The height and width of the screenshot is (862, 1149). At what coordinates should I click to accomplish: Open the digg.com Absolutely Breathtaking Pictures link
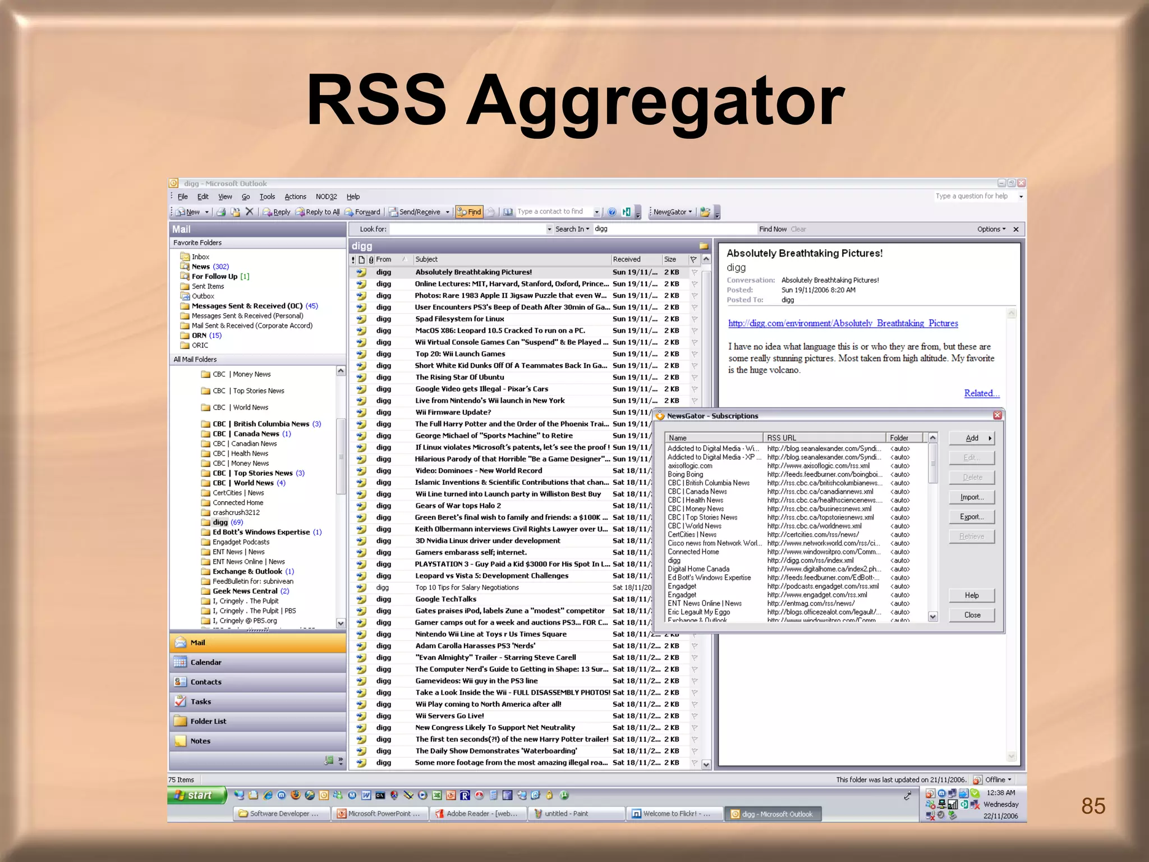[x=843, y=323]
